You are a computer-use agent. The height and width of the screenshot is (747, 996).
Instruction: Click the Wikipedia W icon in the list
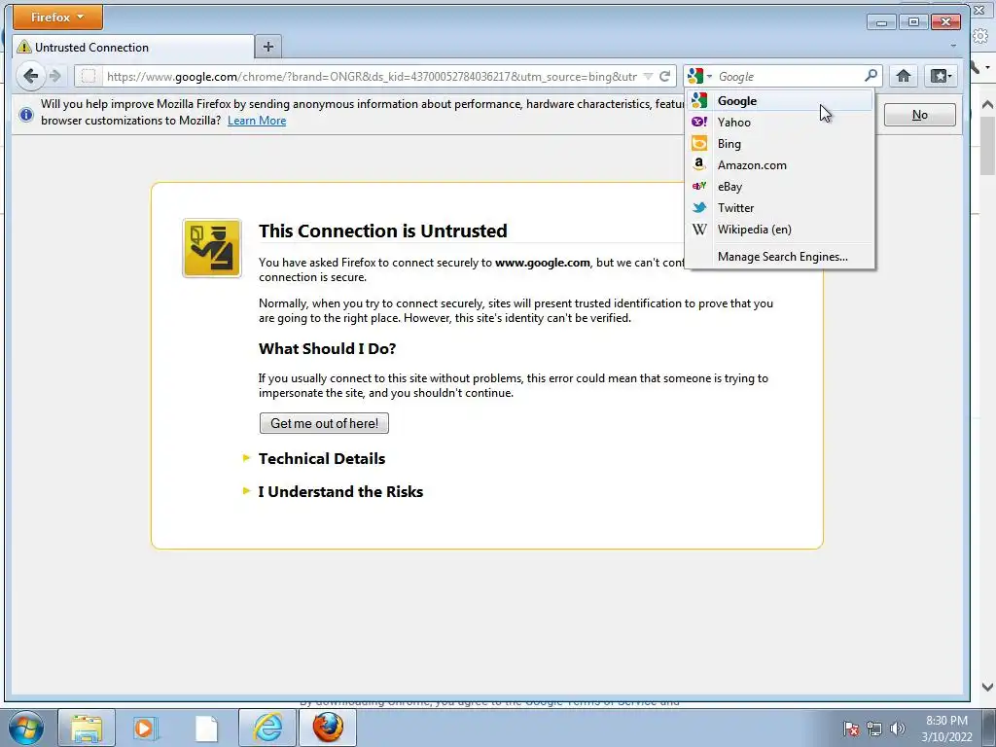[x=699, y=230]
